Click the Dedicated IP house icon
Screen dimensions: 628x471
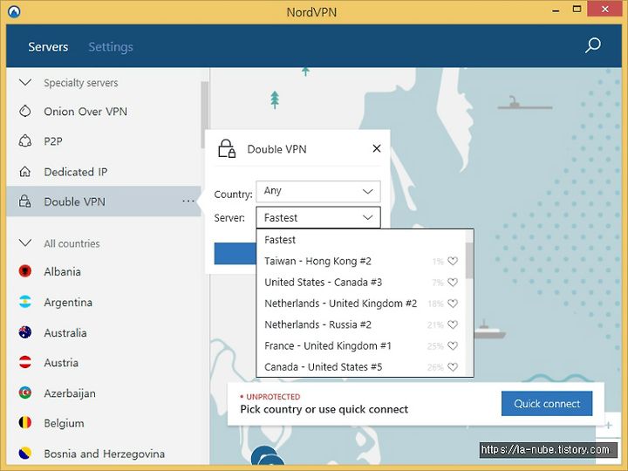tap(24, 172)
